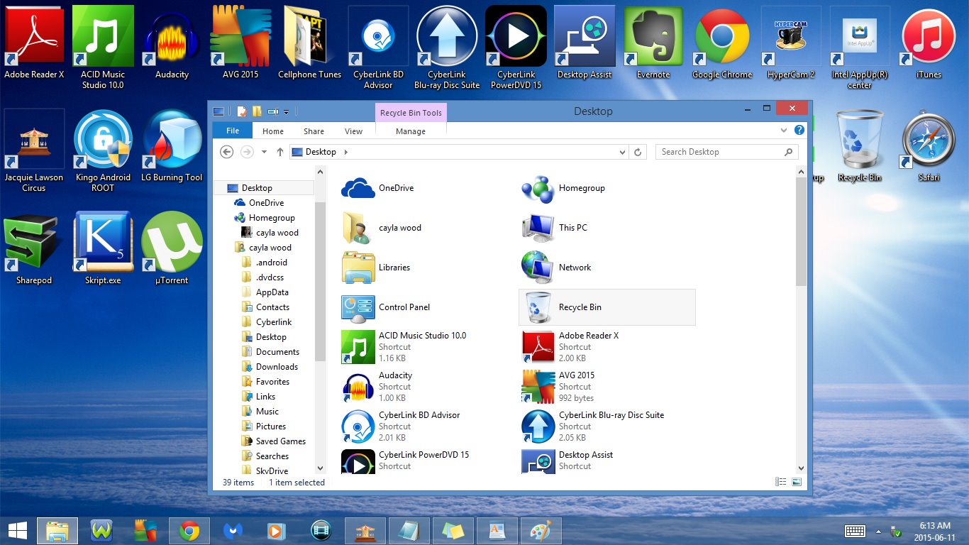Switch to the Home ribbon tab

point(273,131)
